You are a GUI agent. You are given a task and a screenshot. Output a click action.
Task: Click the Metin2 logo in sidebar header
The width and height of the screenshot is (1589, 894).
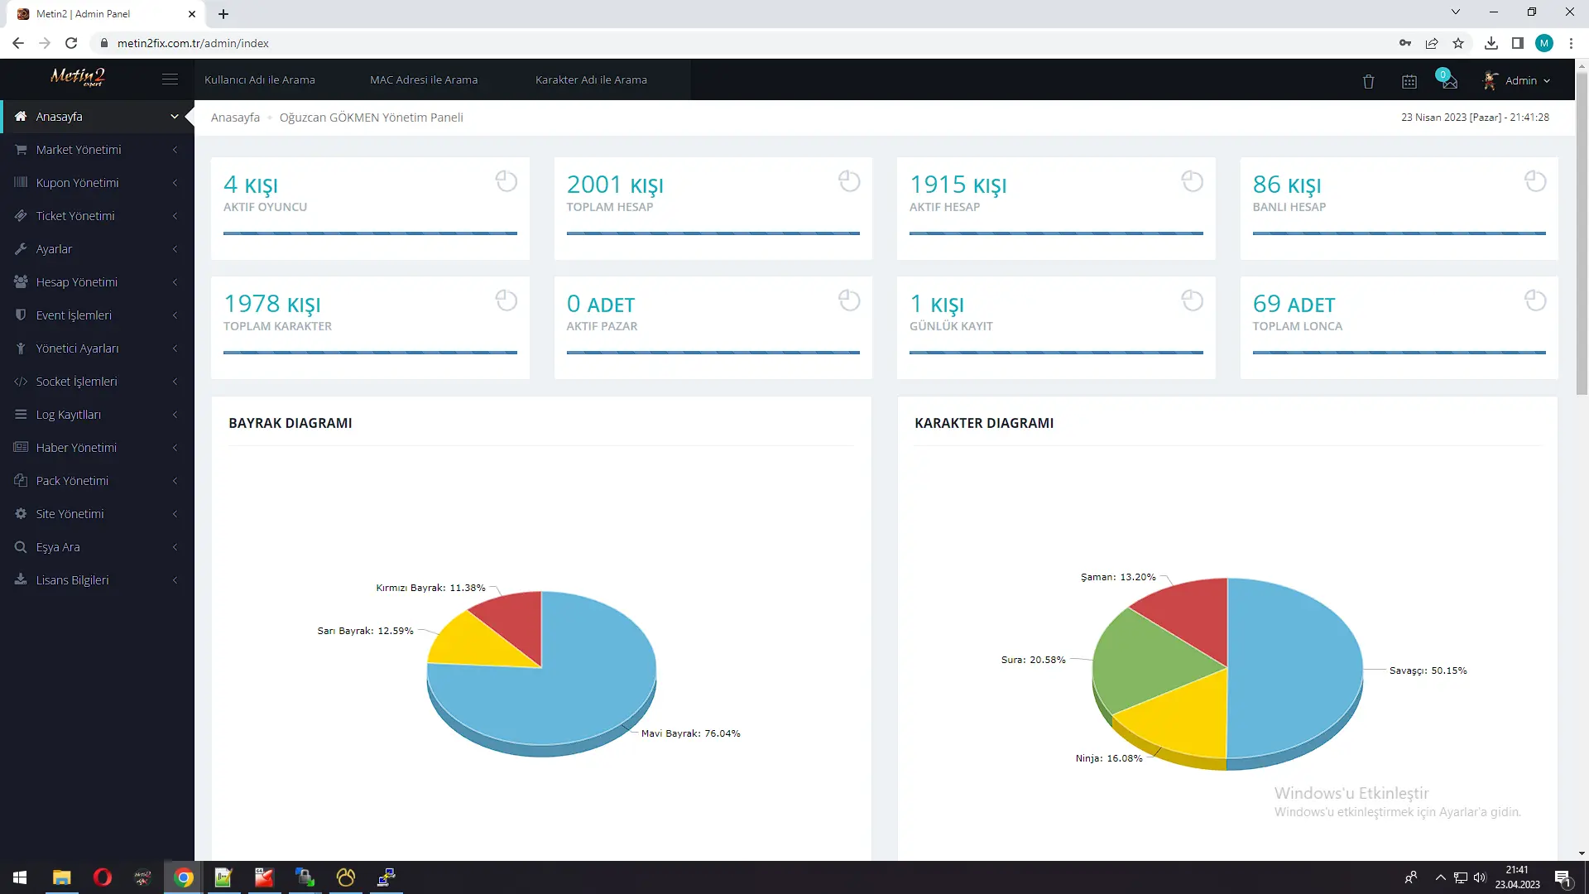77,78
